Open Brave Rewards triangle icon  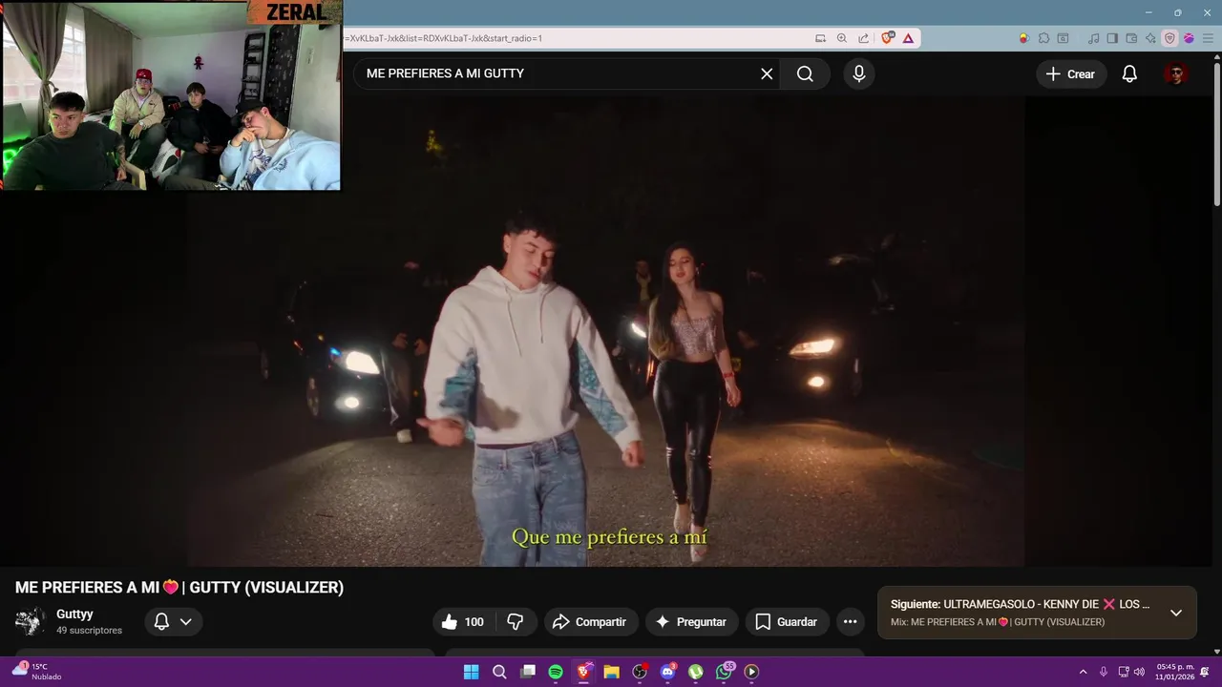tap(908, 38)
